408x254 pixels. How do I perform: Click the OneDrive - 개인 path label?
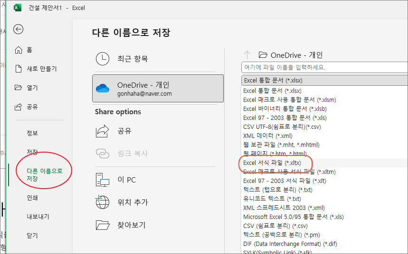tap(297, 55)
